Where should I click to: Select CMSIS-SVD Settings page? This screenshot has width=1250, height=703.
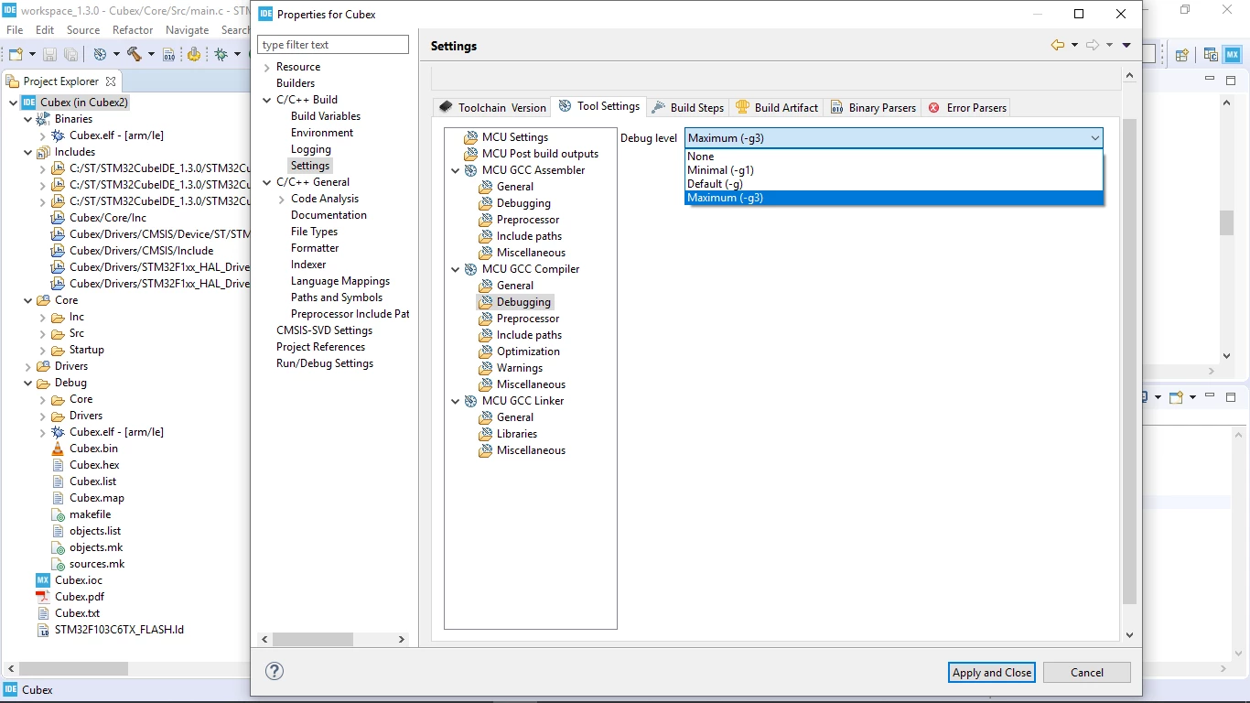click(x=324, y=330)
